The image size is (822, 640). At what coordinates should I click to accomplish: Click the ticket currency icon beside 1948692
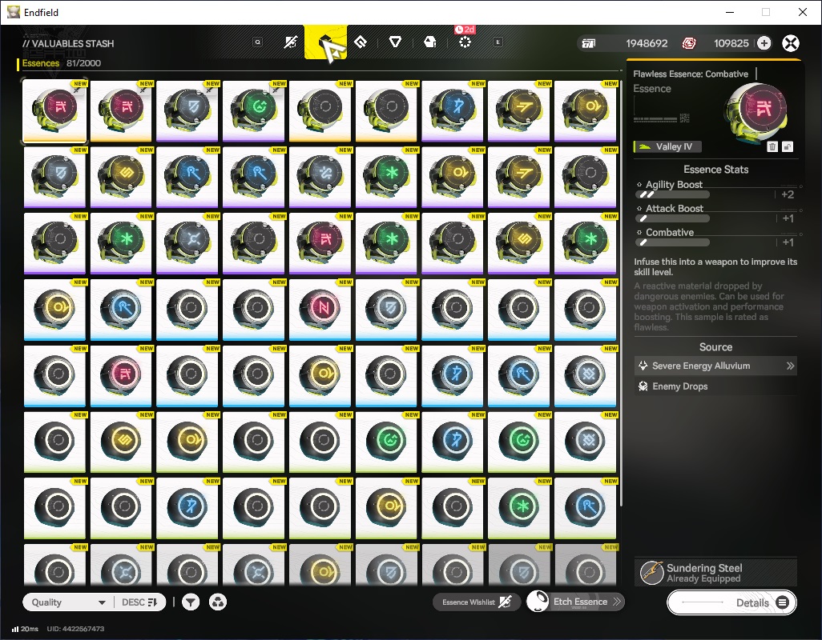(589, 43)
